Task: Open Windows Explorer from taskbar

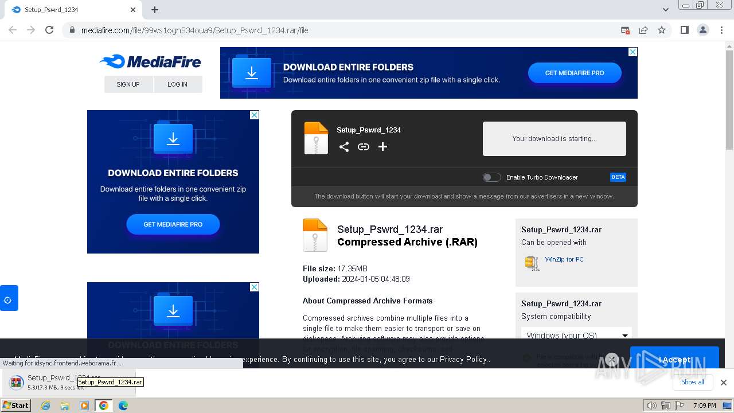Action: (x=65, y=406)
